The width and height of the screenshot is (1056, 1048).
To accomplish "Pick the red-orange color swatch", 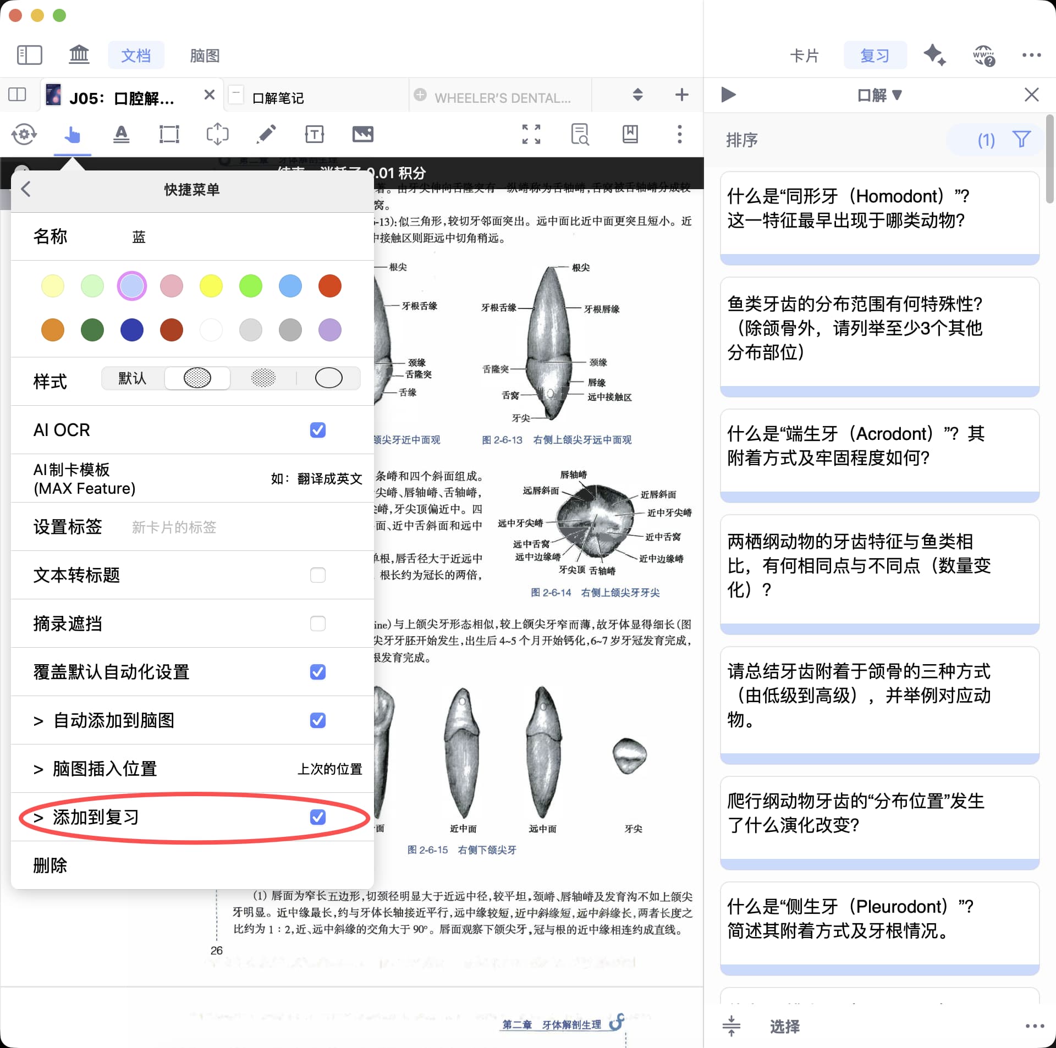I will click(x=329, y=286).
